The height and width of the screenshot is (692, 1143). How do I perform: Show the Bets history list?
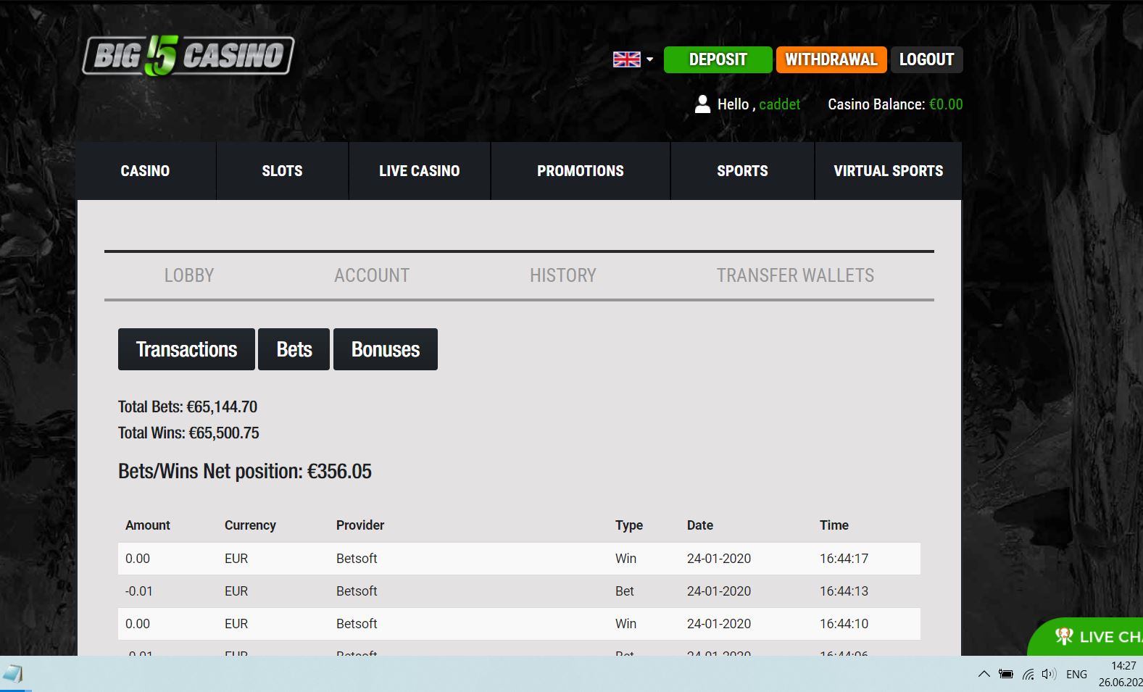(x=294, y=349)
